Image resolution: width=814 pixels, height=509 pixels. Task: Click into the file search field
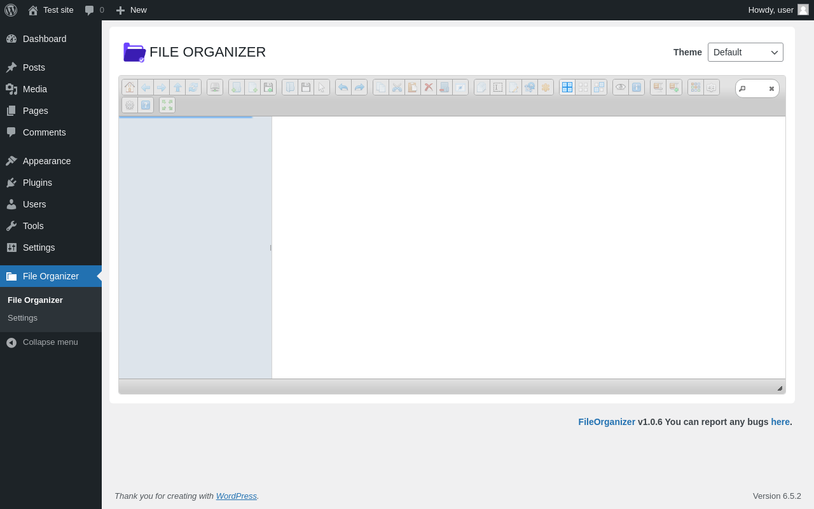click(756, 88)
